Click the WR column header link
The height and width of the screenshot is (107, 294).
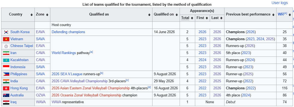281,14
